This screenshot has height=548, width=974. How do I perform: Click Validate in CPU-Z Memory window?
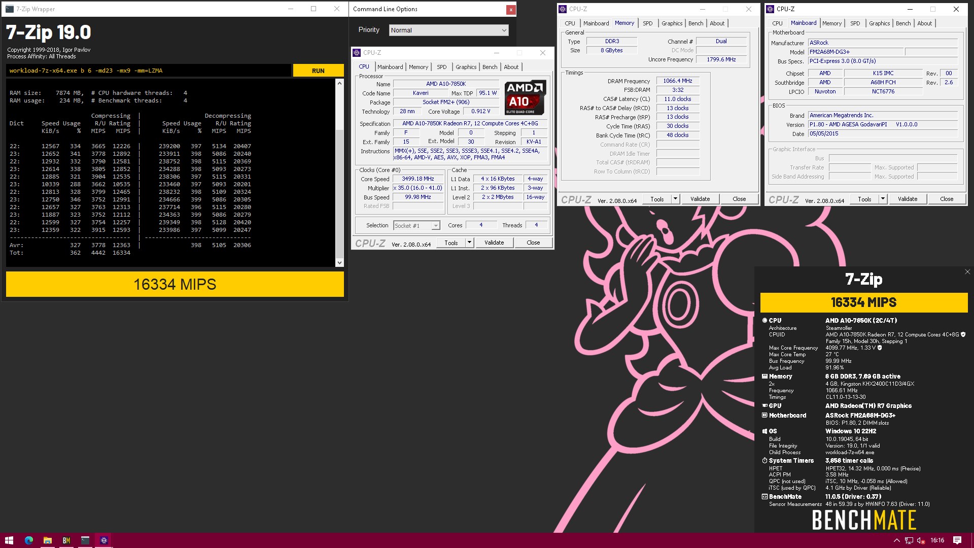(x=700, y=199)
